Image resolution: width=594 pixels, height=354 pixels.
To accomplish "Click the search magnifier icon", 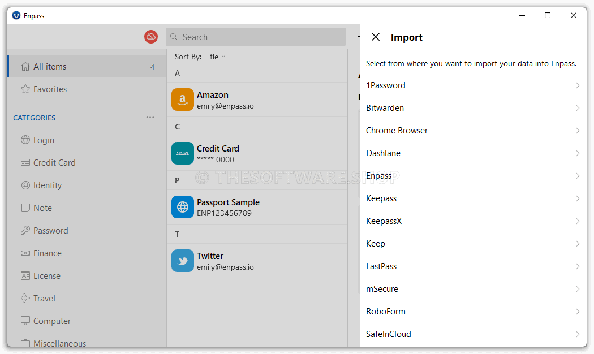I will pos(174,37).
